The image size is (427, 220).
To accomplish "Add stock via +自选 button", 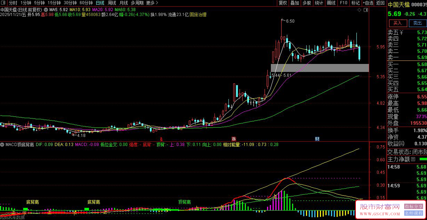I will pyautogui.click(x=368, y=3).
